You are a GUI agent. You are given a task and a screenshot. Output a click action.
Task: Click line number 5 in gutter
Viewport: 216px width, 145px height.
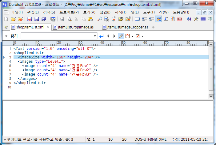pyautogui.click(x=10, y=66)
